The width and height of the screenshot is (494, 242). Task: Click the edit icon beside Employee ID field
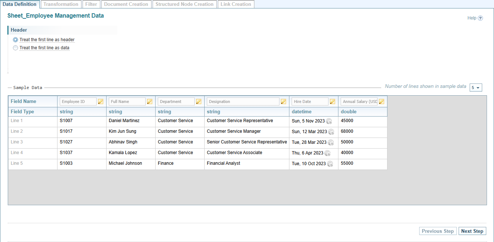[x=101, y=102]
